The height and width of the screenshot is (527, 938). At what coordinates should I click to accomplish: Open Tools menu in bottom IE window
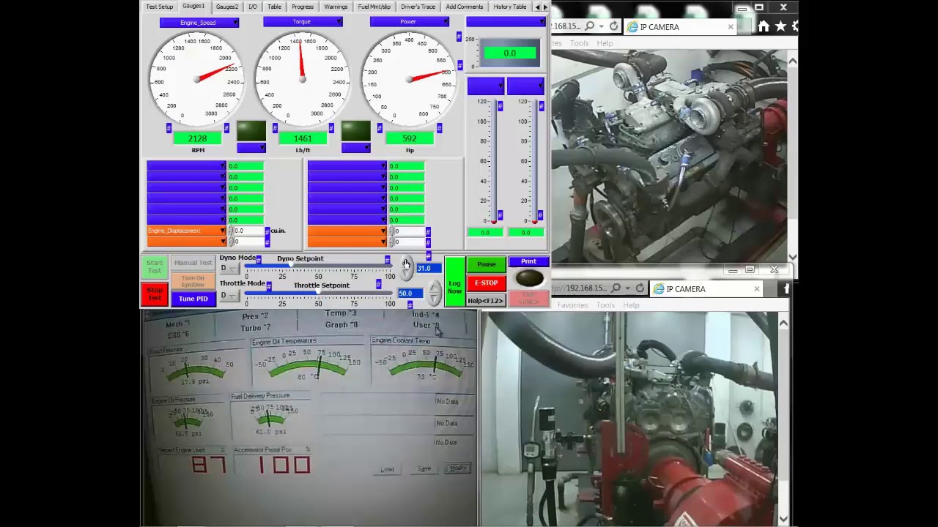tap(605, 305)
